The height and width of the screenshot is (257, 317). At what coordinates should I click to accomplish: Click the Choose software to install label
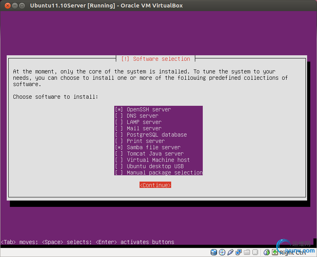click(55, 97)
